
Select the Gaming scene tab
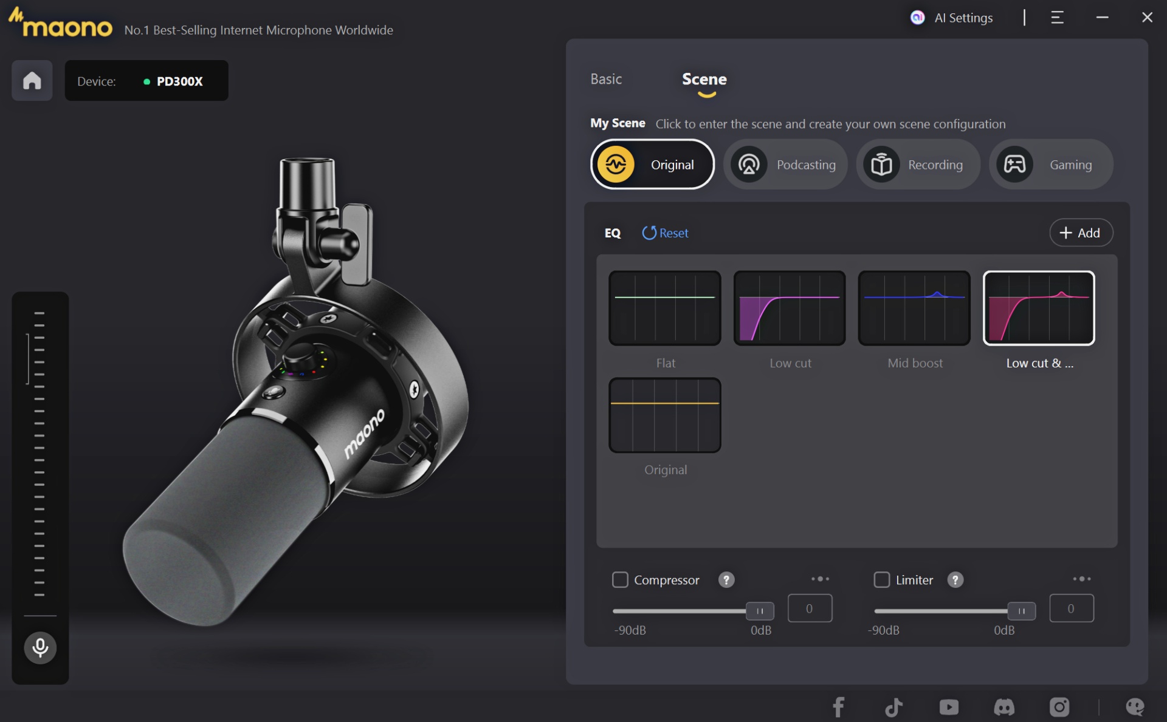(x=1051, y=165)
